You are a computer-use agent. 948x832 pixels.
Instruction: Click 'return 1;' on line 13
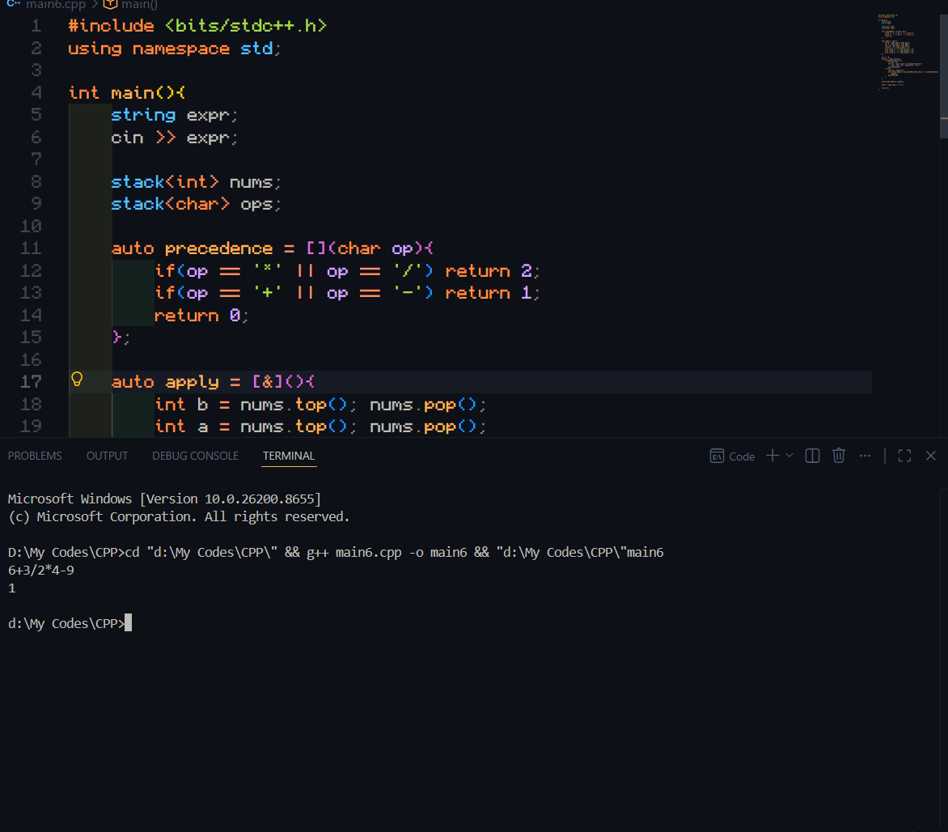(492, 293)
